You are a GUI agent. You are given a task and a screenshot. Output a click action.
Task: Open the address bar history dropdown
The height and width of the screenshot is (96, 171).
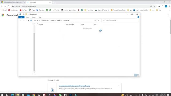(x=95, y=21)
